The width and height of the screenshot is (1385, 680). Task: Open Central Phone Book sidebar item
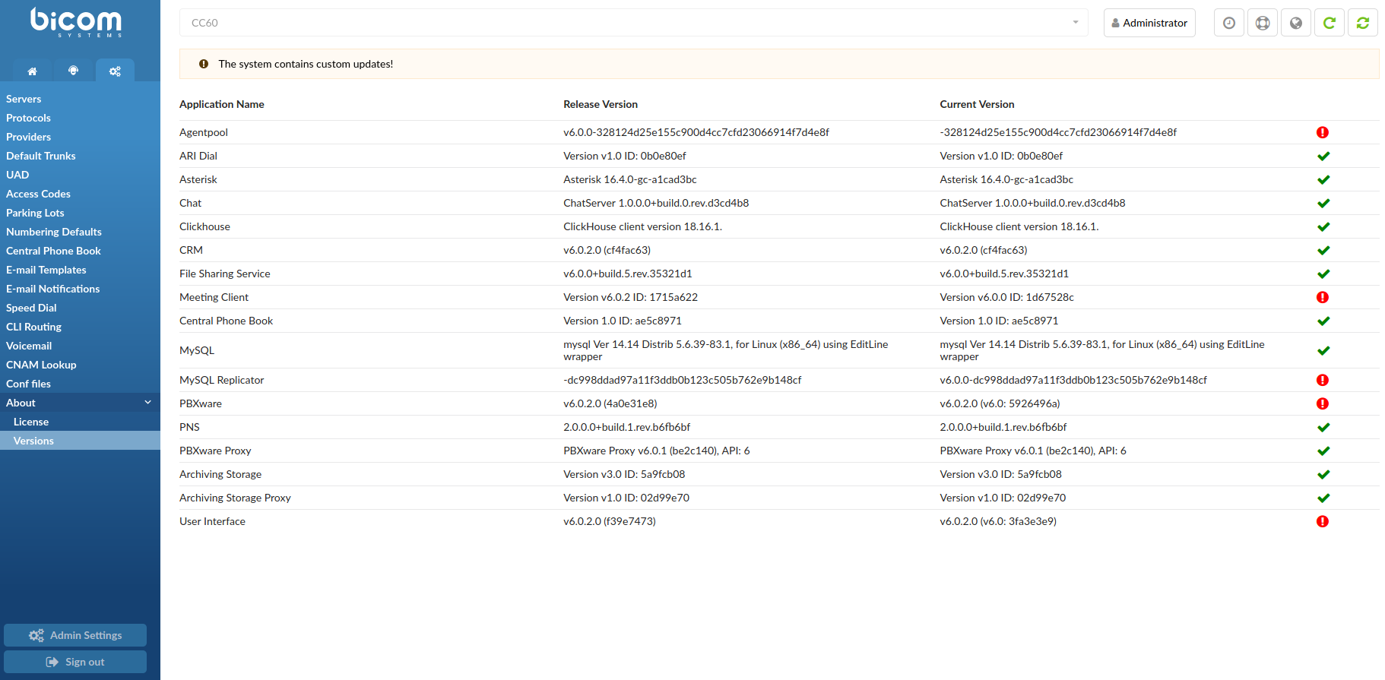[x=53, y=251]
